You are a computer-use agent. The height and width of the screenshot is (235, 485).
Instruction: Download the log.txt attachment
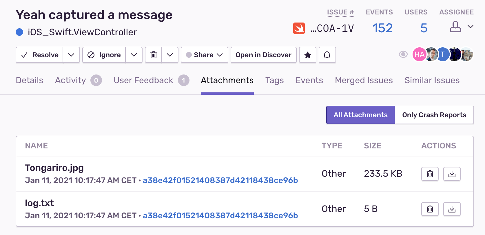coord(452,209)
